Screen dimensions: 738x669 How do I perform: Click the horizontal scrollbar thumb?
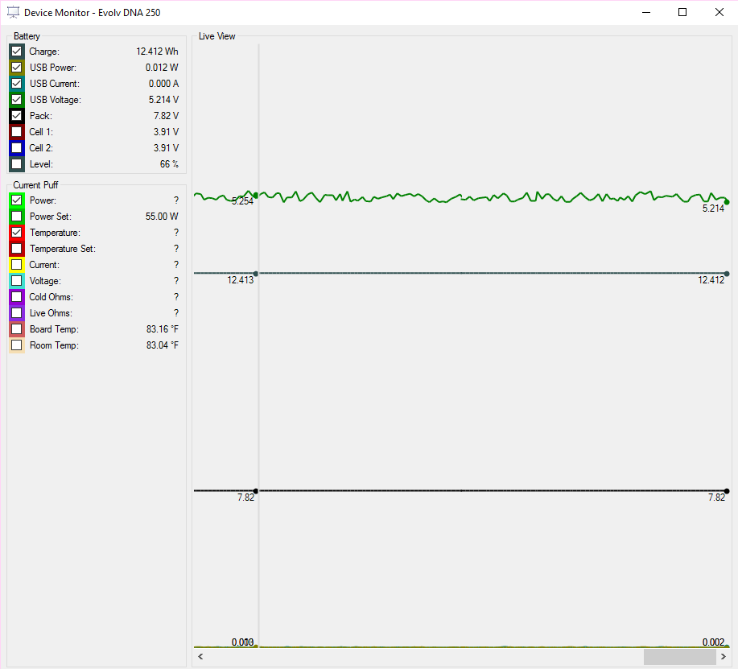point(678,658)
